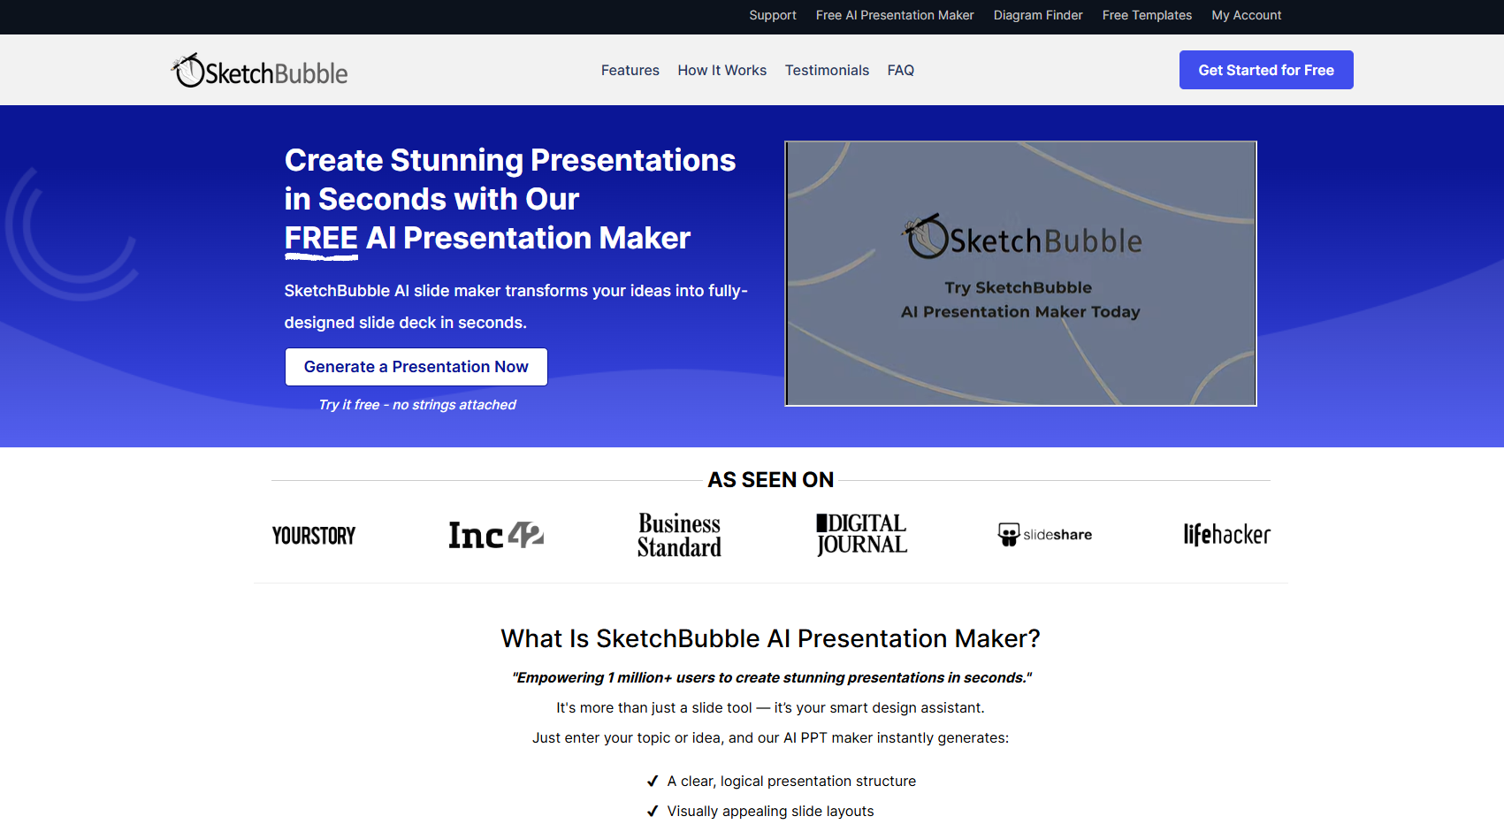Open the Features menu item
Screen dimensions: 1504x824
click(630, 71)
